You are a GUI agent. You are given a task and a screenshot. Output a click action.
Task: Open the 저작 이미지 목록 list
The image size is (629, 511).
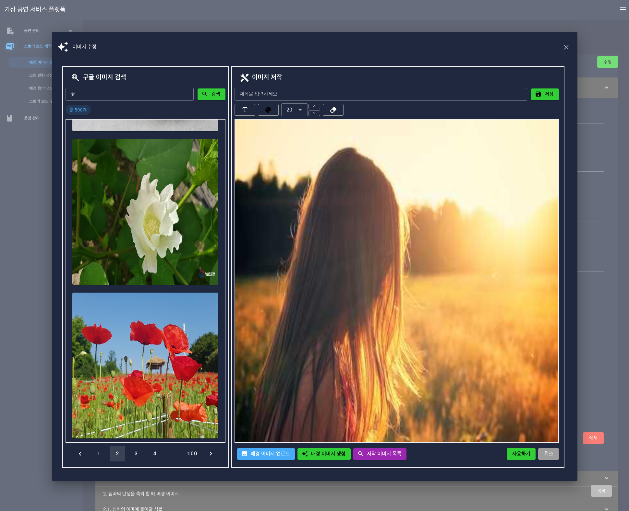tap(380, 454)
